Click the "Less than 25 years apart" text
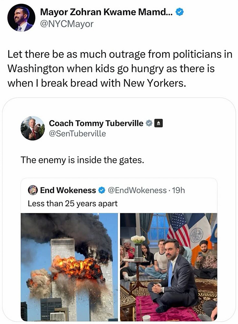The image size is (238, 324). pyautogui.click(x=72, y=204)
